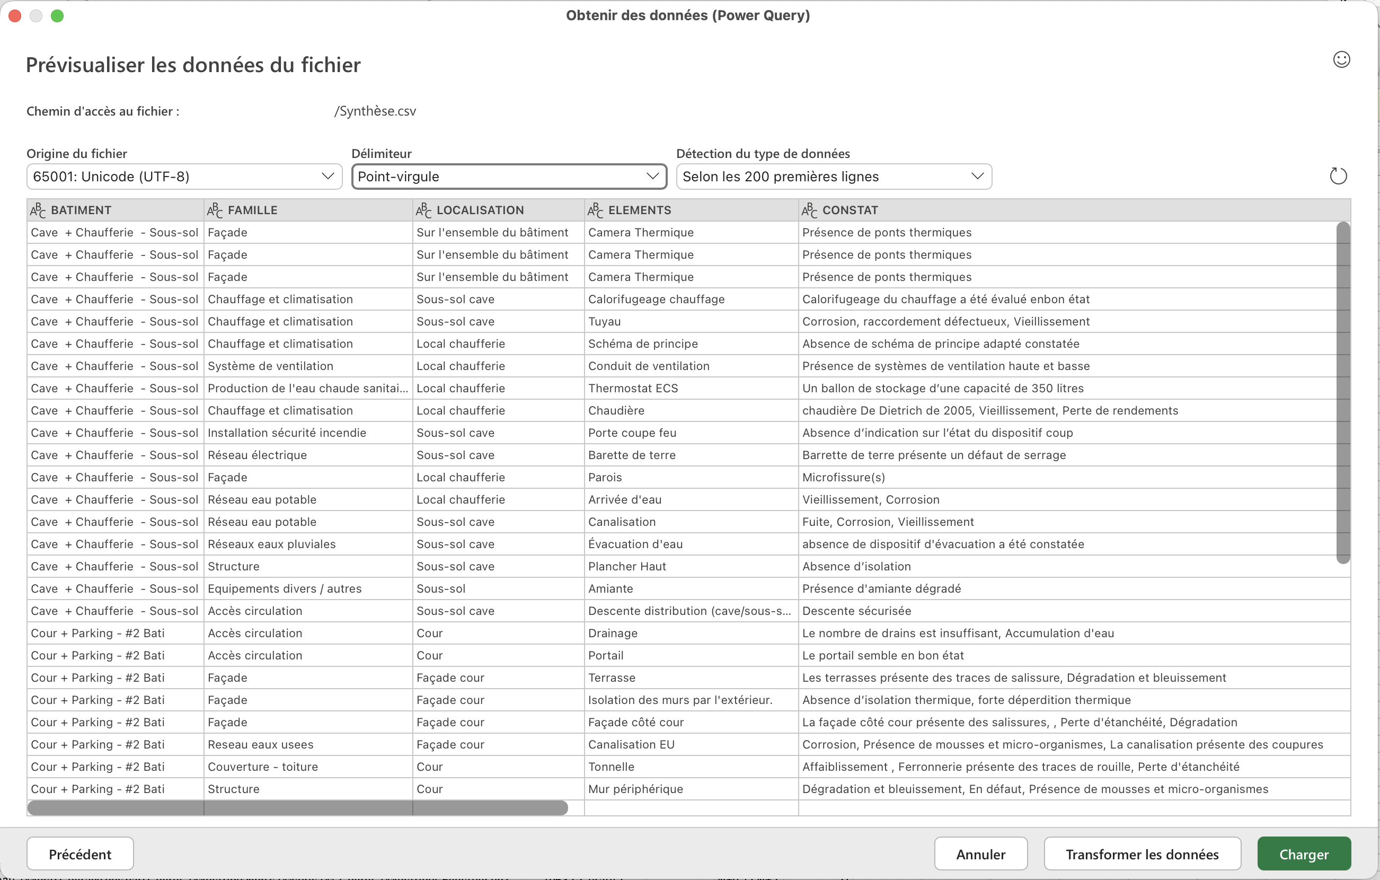Click the text type icon on BATIMENT column
1380x880 pixels.
pyautogui.click(x=38, y=210)
